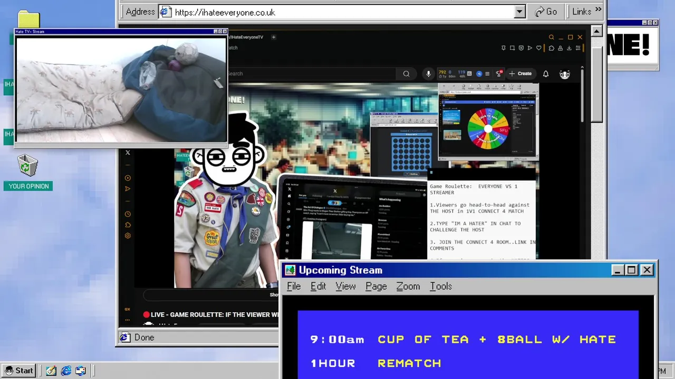675x379 pixels.
Task: Open the panda account avatar
Action: (565, 74)
